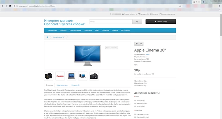Click the search magnifier button
Viewport: 222px width, 119px height.
coord(137,22)
